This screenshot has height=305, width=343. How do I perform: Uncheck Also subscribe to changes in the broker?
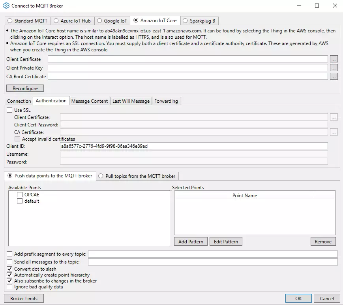[x=9, y=281]
